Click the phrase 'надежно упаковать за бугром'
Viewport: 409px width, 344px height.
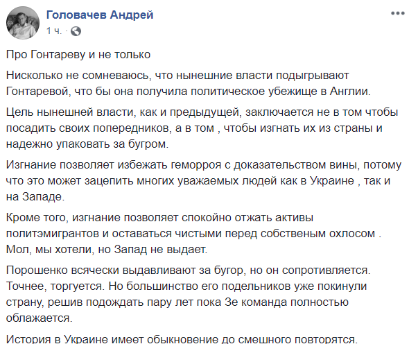point(87,144)
